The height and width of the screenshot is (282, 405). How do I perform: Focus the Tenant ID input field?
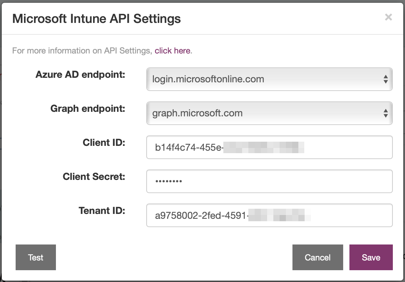[270, 215]
